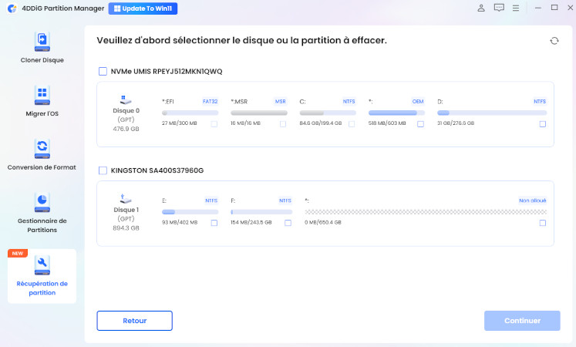Image resolution: width=576 pixels, height=347 pixels.
Task: Open the Gestionnaire de Partitions icon
Action: coord(42,202)
